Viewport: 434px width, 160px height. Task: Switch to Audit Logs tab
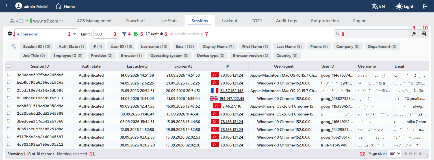pos(287,21)
